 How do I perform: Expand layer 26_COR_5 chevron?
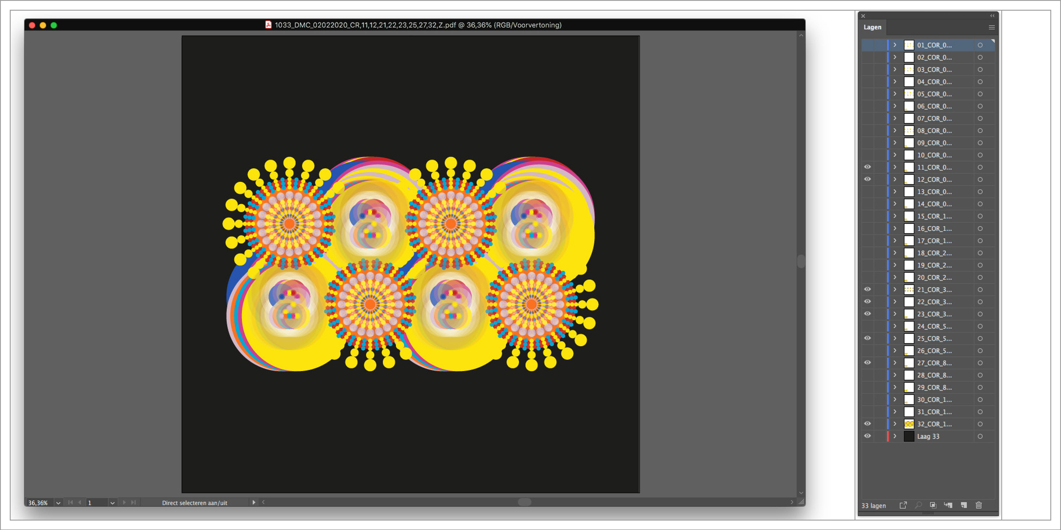pos(895,351)
